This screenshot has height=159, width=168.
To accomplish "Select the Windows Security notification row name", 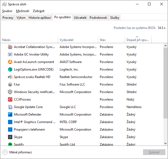I will pyautogui.click(x=35, y=92).
